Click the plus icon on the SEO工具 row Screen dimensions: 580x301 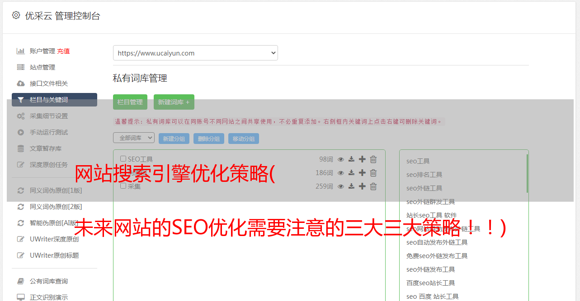coord(362,159)
